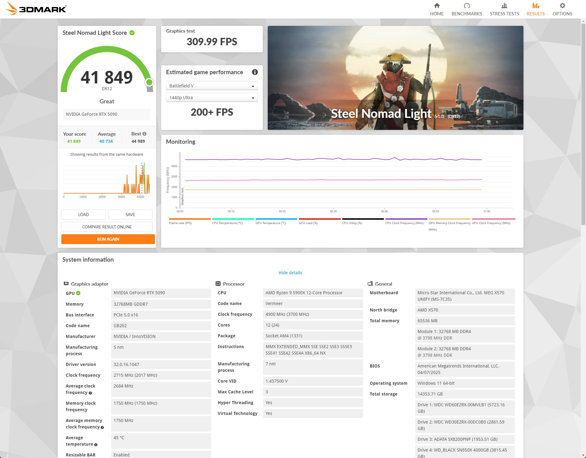Click the Socket AM4 (1331) package value

313,336
